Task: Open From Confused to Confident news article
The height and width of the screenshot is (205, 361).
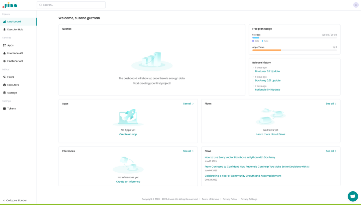Action: coord(257,167)
